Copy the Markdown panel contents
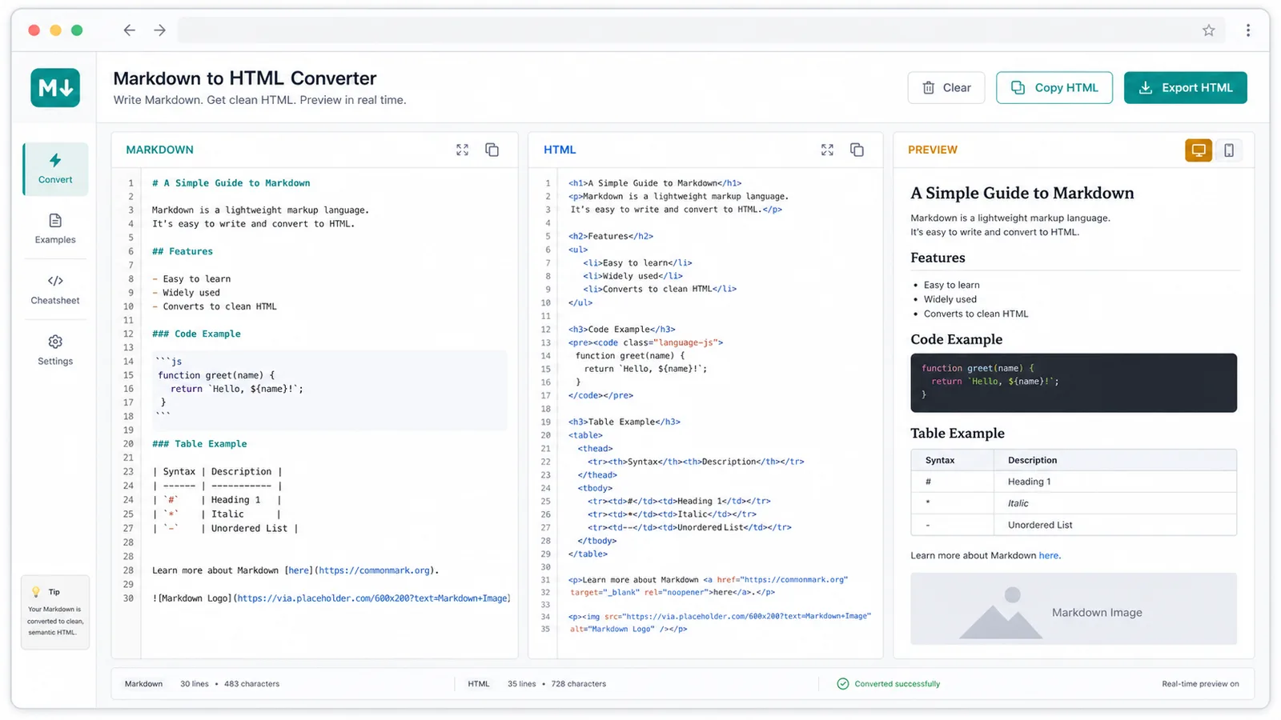The width and height of the screenshot is (1281, 720). pos(492,150)
